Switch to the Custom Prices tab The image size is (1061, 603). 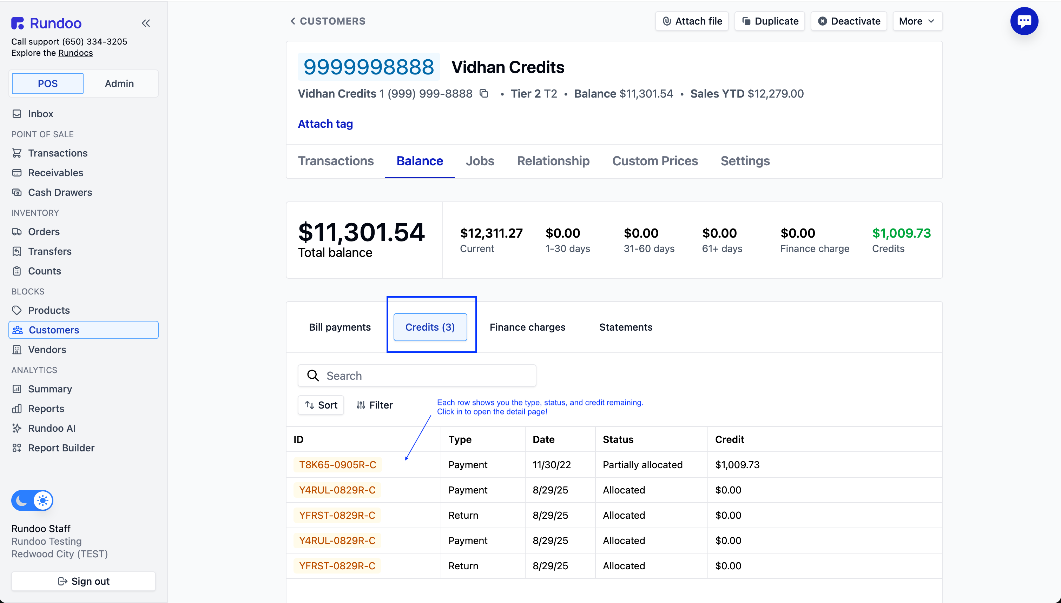point(655,161)
